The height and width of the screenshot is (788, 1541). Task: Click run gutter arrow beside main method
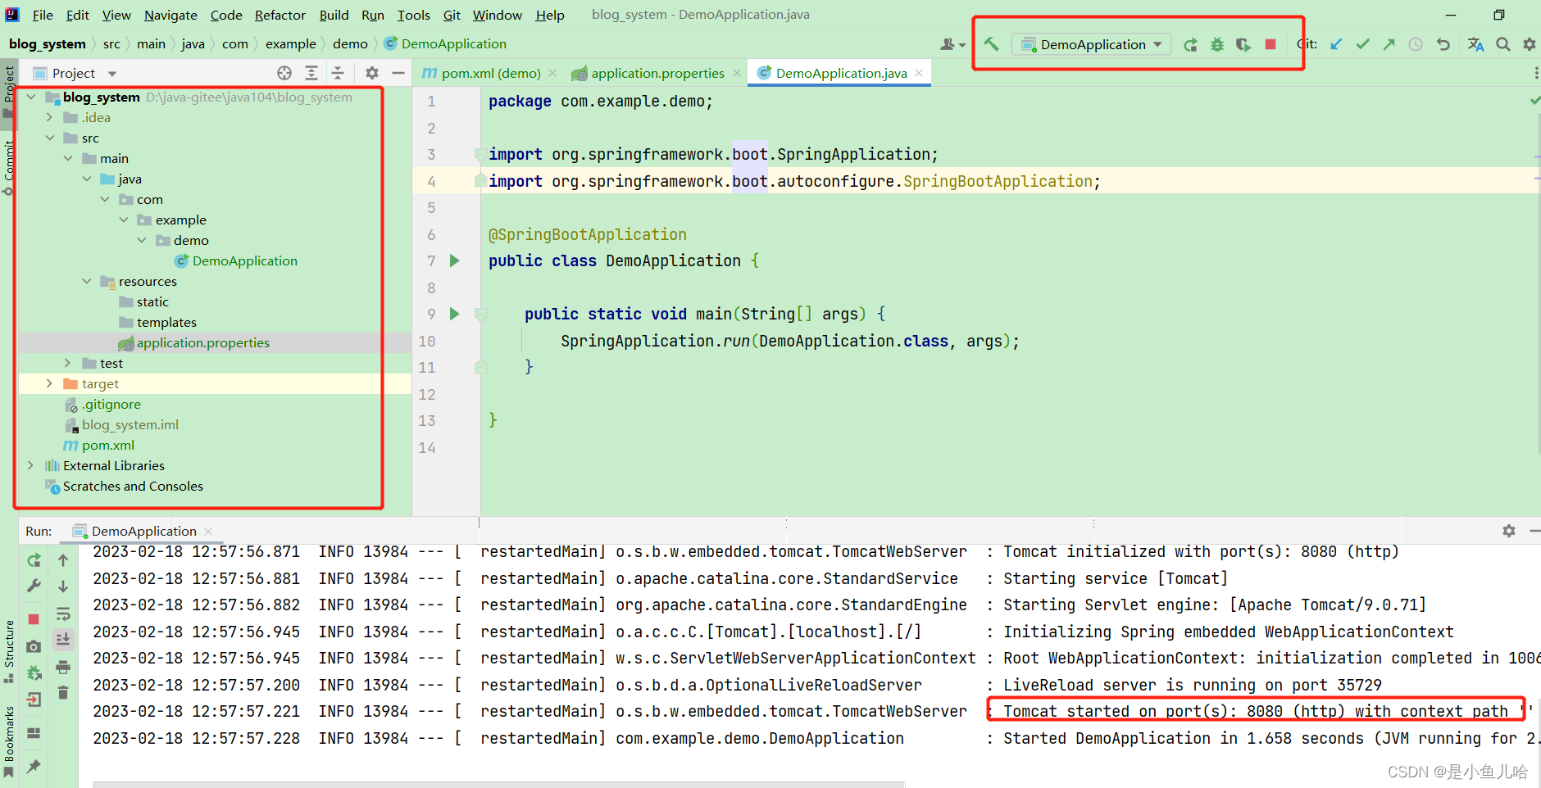tap(454, 314)
